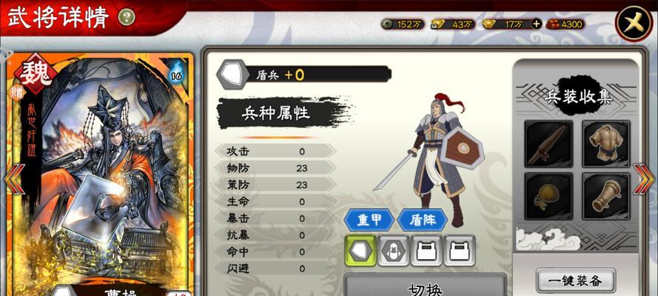The height and width of the screenshot is (296, 658).
Task: Tap the first locked troop slot
Action: click(426, 250)
